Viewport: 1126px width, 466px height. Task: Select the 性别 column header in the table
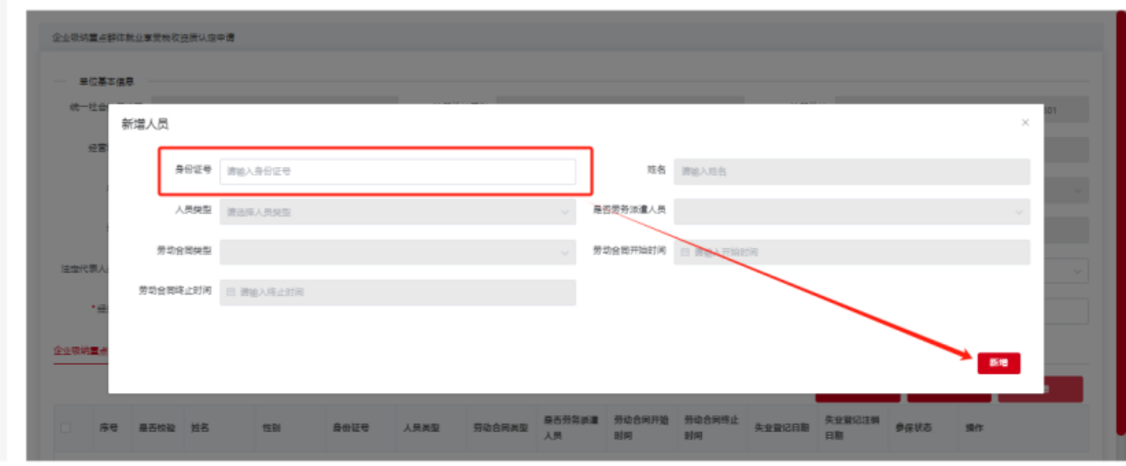pyautogui.click(x=271, y=428)
